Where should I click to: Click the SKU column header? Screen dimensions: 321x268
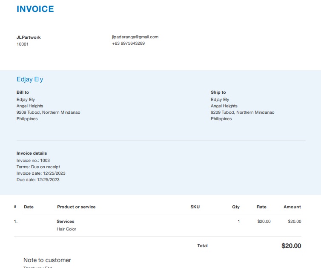click(195, 207)
